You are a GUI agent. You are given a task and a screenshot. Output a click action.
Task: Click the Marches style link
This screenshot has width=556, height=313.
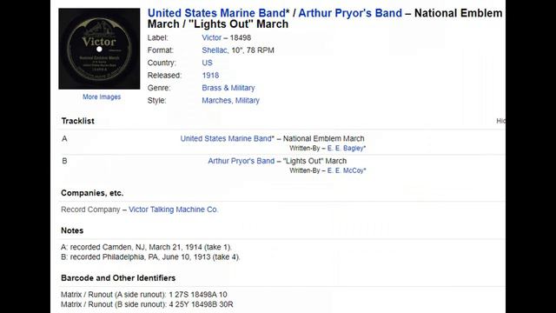tap(216, 101)
